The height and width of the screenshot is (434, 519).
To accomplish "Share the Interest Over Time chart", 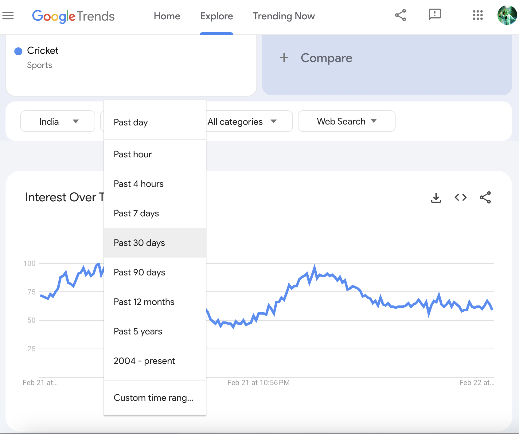I will click(485, 197).
